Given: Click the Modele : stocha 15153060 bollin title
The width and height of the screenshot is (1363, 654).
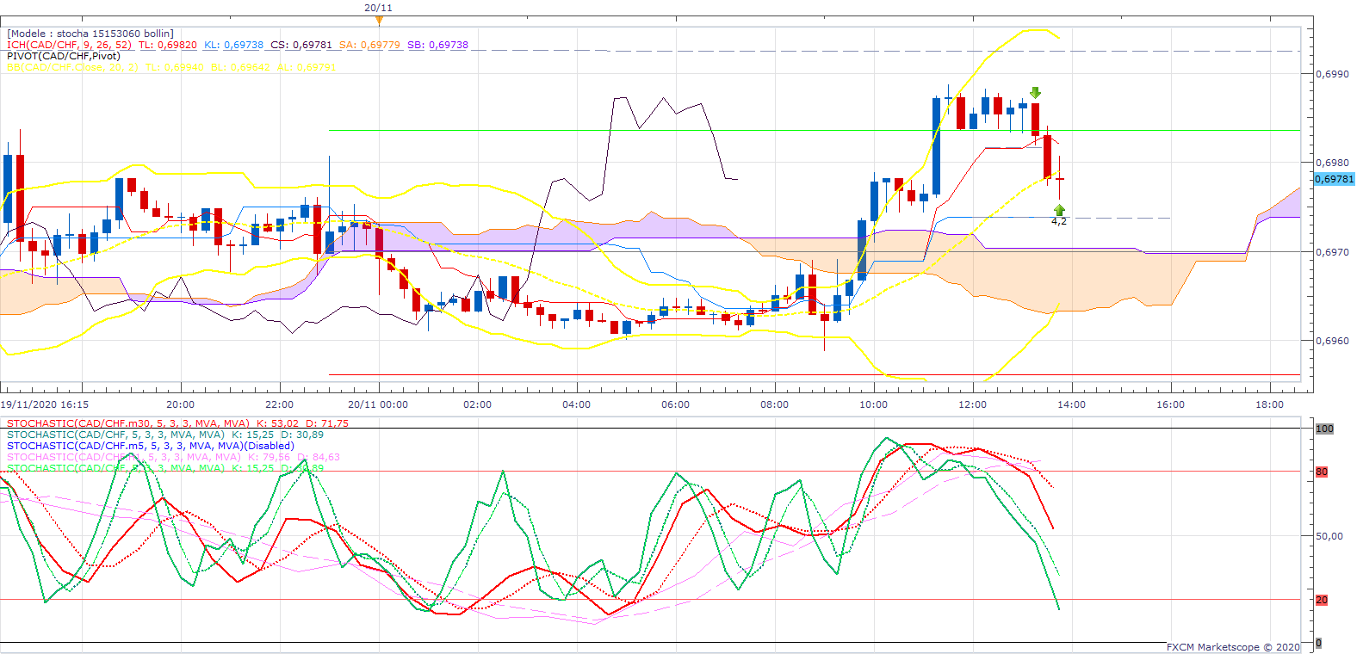Looking at the screenshot, I should coord(90,34).
